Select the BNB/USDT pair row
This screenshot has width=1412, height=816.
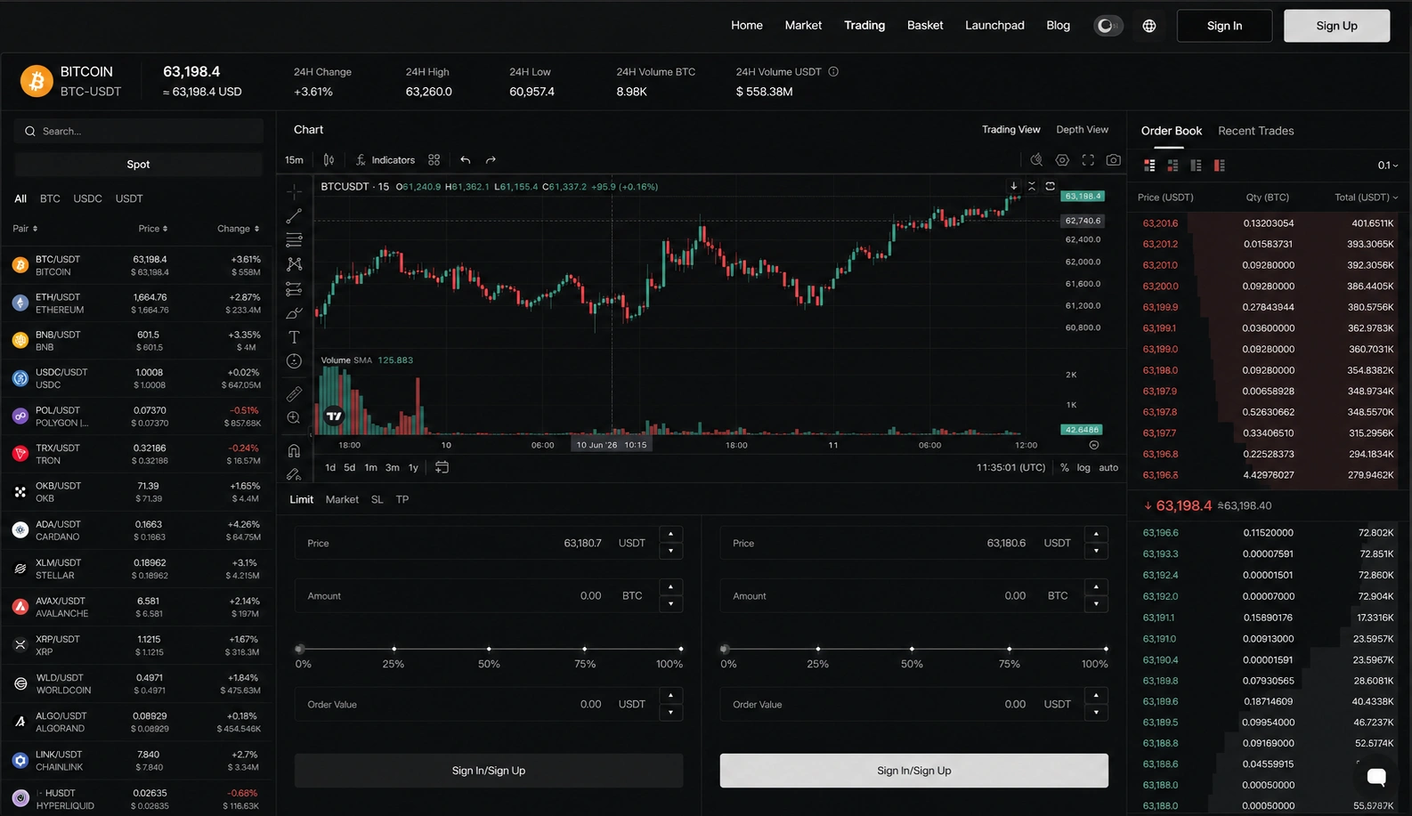(x=137, y=341)
